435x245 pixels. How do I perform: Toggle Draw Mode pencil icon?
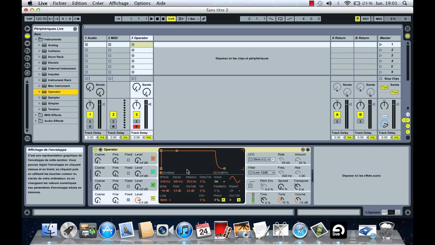204,19
